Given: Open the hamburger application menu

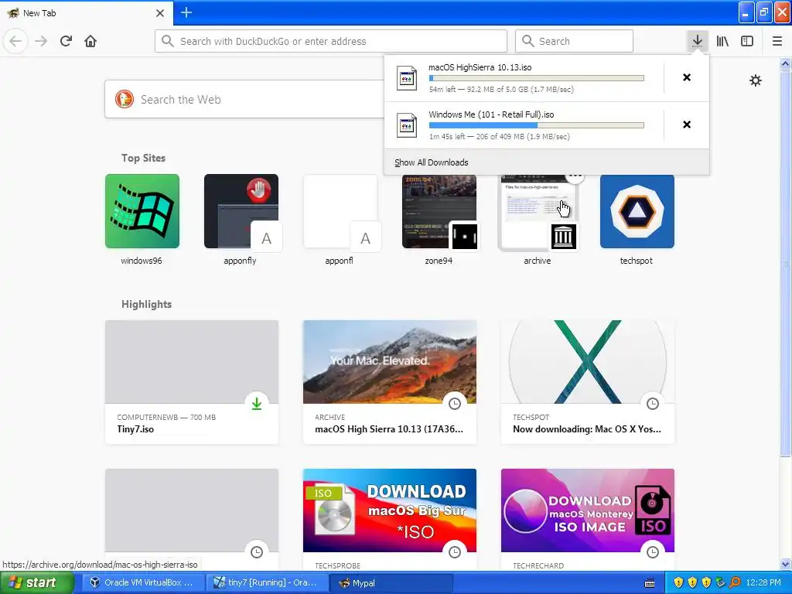Looking at the screenshot, I should tap(777, 41).
